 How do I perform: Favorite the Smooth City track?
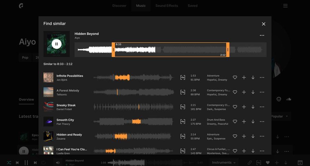click(x=235, y=121)
